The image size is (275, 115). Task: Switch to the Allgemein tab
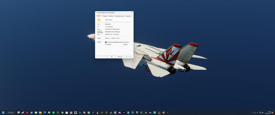point(99,16)
